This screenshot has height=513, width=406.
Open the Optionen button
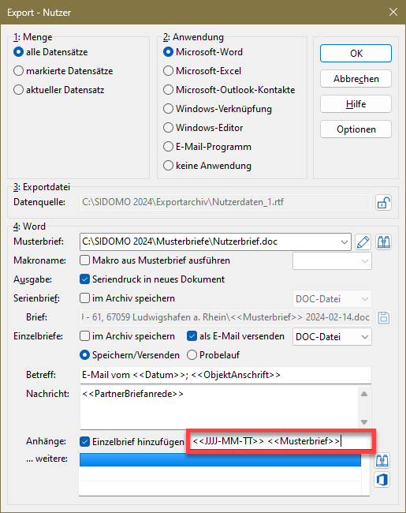356,129
